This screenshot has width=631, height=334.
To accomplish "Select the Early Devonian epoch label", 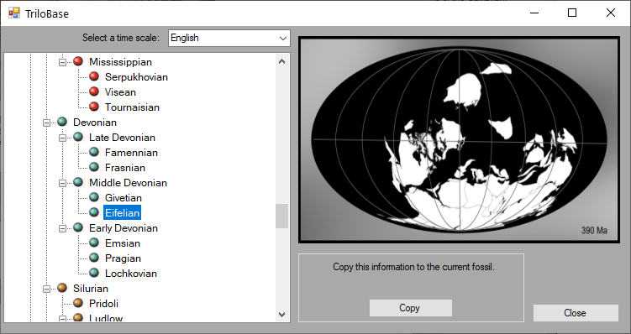I will pyautogui.click(x=124, y=228).
